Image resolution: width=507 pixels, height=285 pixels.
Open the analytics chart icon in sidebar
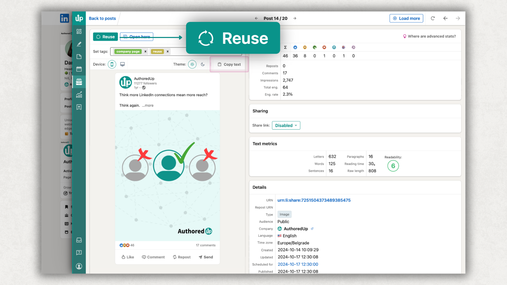[x=79, y=94]
